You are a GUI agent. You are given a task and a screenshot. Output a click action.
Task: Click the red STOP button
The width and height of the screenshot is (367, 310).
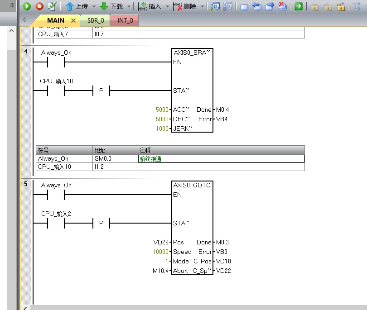point(39,6)
